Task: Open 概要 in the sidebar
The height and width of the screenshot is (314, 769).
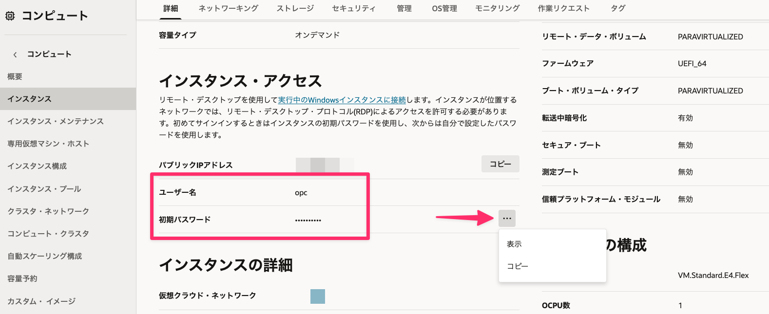Action: (15, 76)
